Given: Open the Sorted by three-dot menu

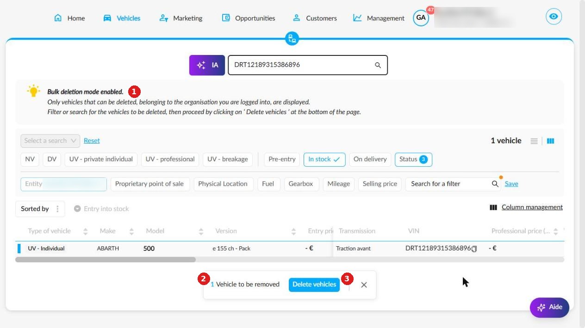Looking at the screenshot, I should pyautogui.click(x=57, y=209).
